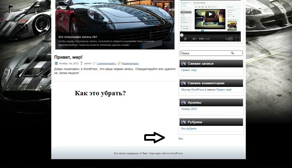Image resolution: width=292 pixels, height=168 pixels.
Task: Open video on YouTube via logo
Action: pyautogui.click(x=229, y=39)
